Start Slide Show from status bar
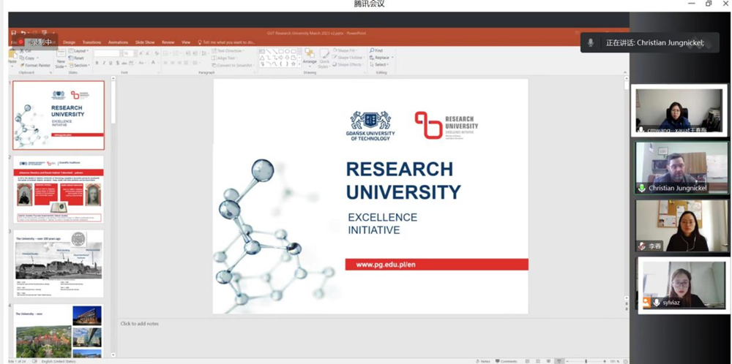Screen dimensions: 732x364 [559, 361]
